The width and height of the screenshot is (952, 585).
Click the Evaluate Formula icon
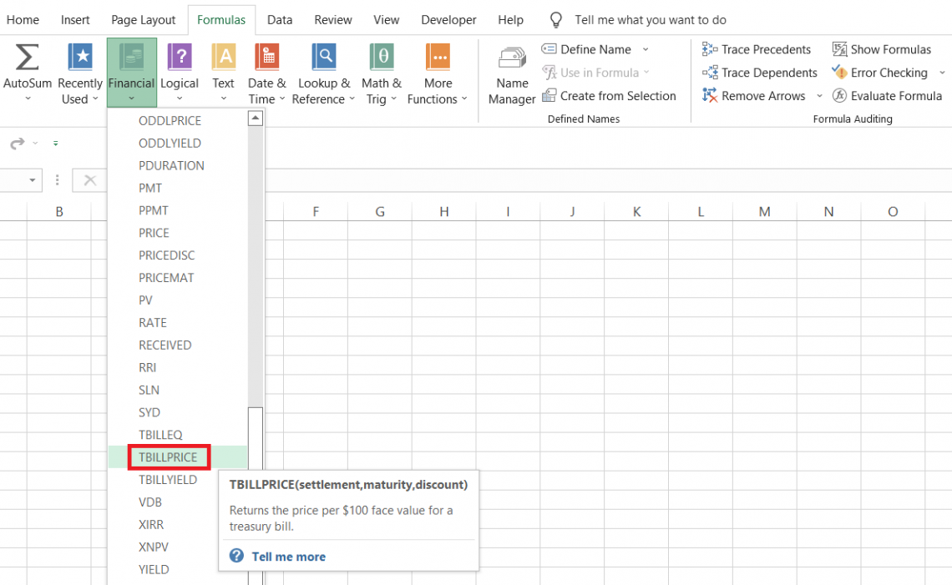pos(887,95)
